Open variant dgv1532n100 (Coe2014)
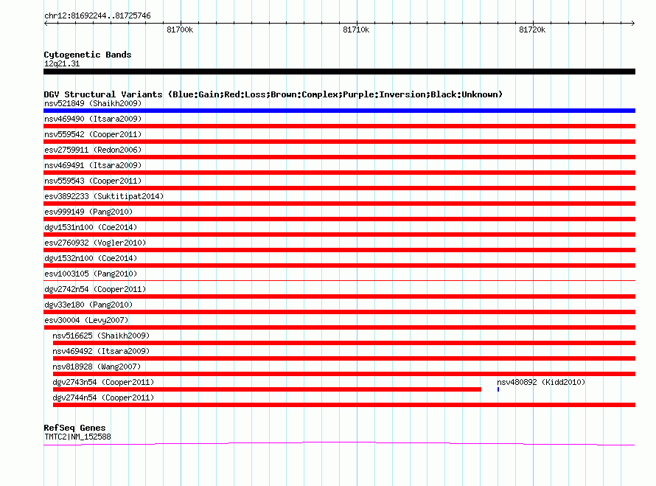The height and width of the screenshot is (486, 656). [91, 258]
